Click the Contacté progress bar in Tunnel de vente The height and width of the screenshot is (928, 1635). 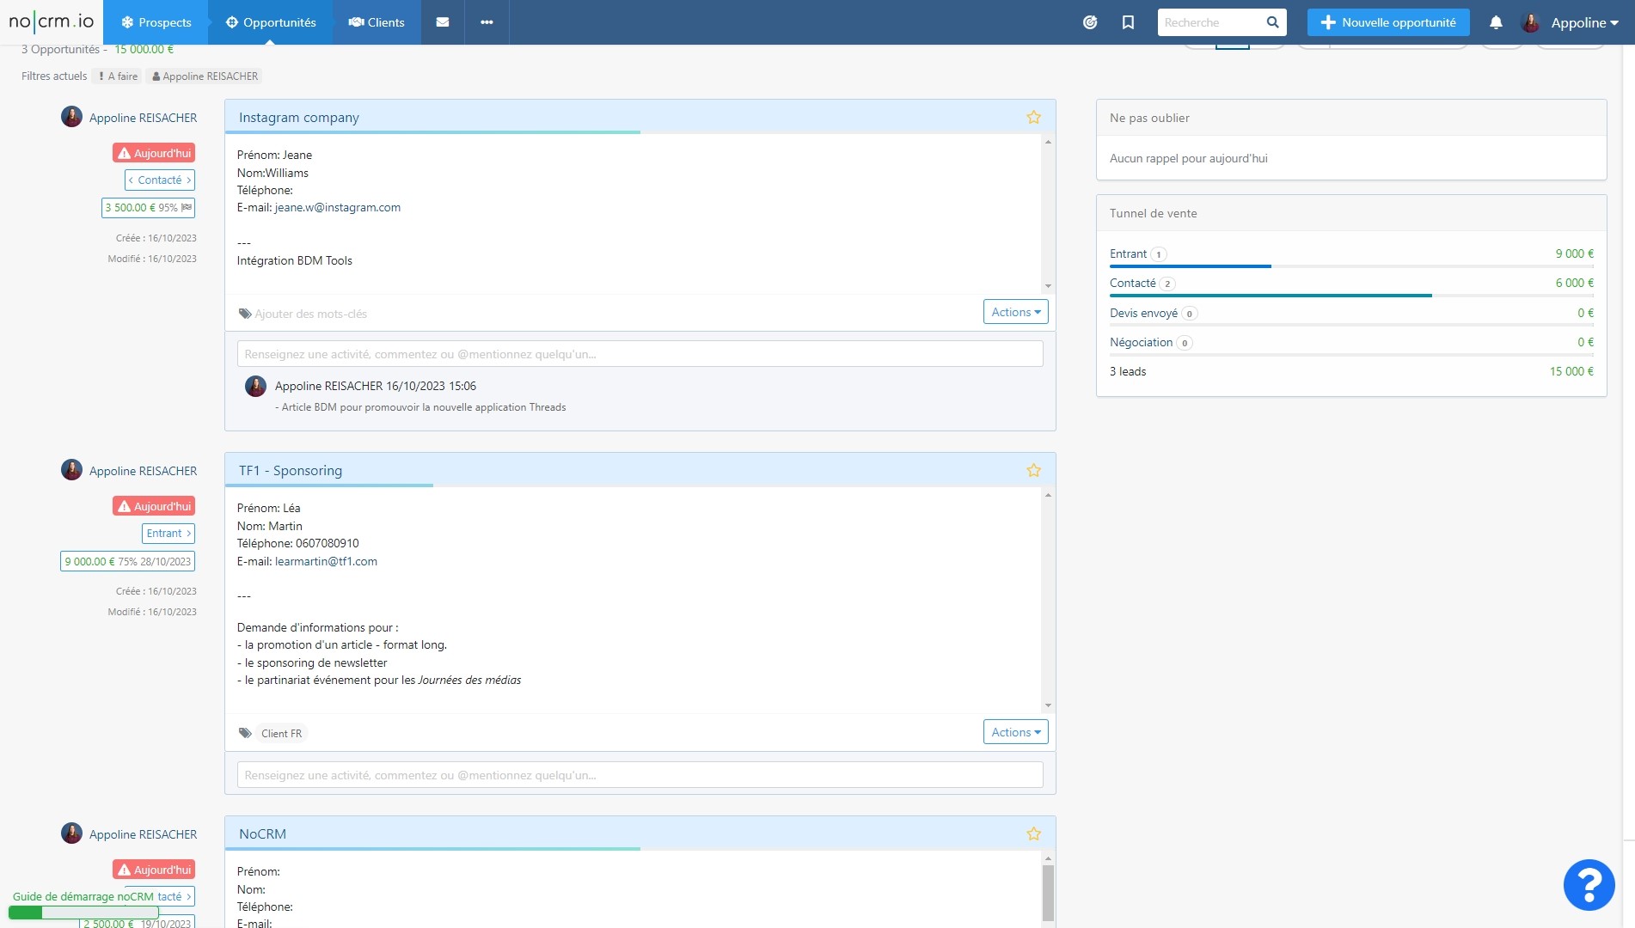(1351, 296)
